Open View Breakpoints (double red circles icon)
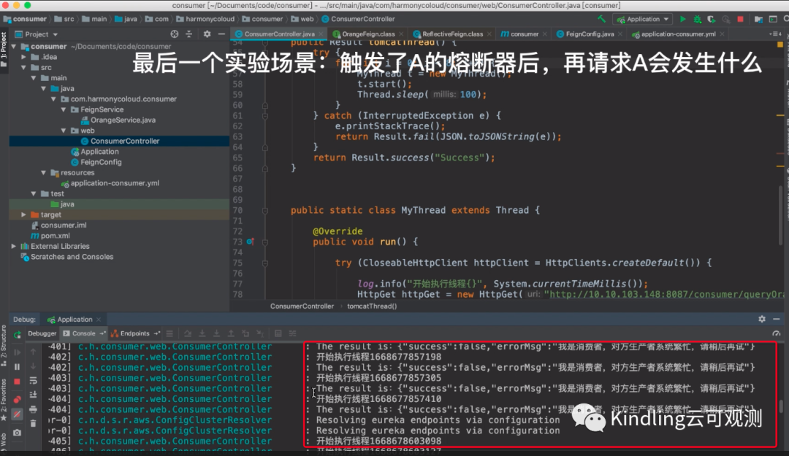The width and height of the screenshot is (789, 456). tap(17, 399)
